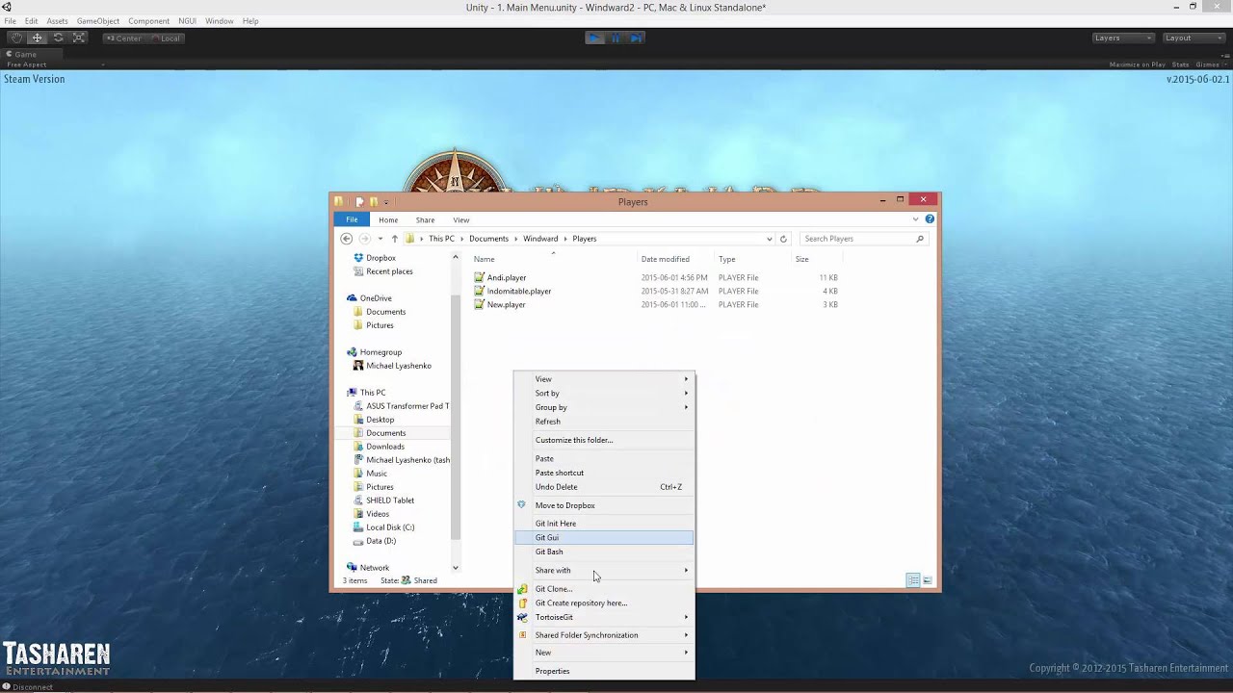Open Unity's NGUI menu
Viewport: 1233px width, 693px height.
tap(187, 21)
